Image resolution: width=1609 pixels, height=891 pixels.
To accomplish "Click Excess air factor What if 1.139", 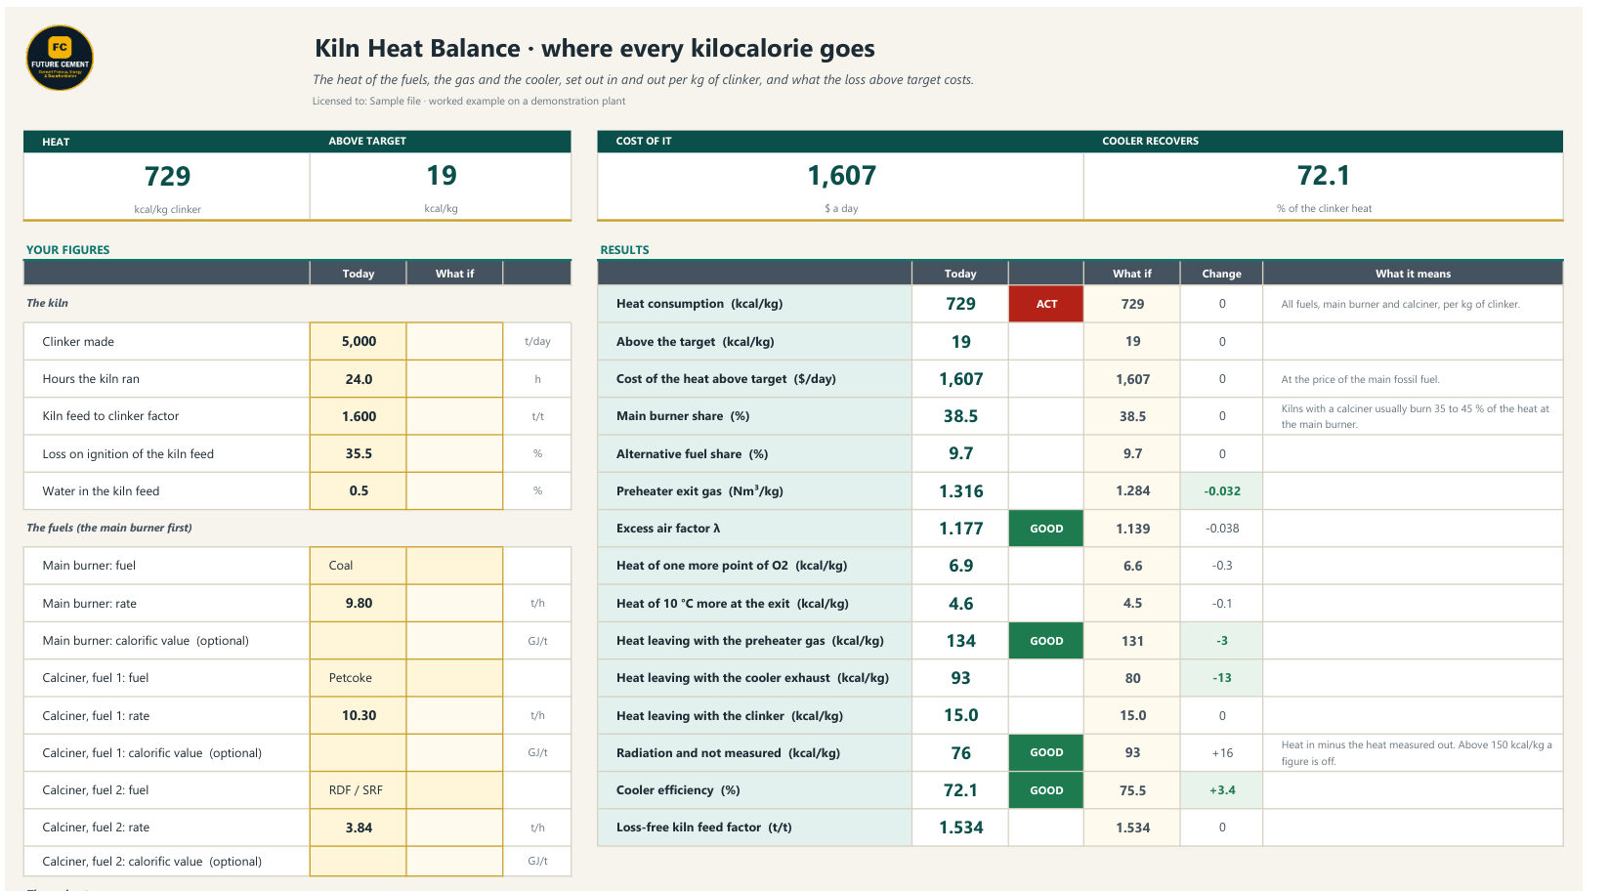I will point(1132,529).
